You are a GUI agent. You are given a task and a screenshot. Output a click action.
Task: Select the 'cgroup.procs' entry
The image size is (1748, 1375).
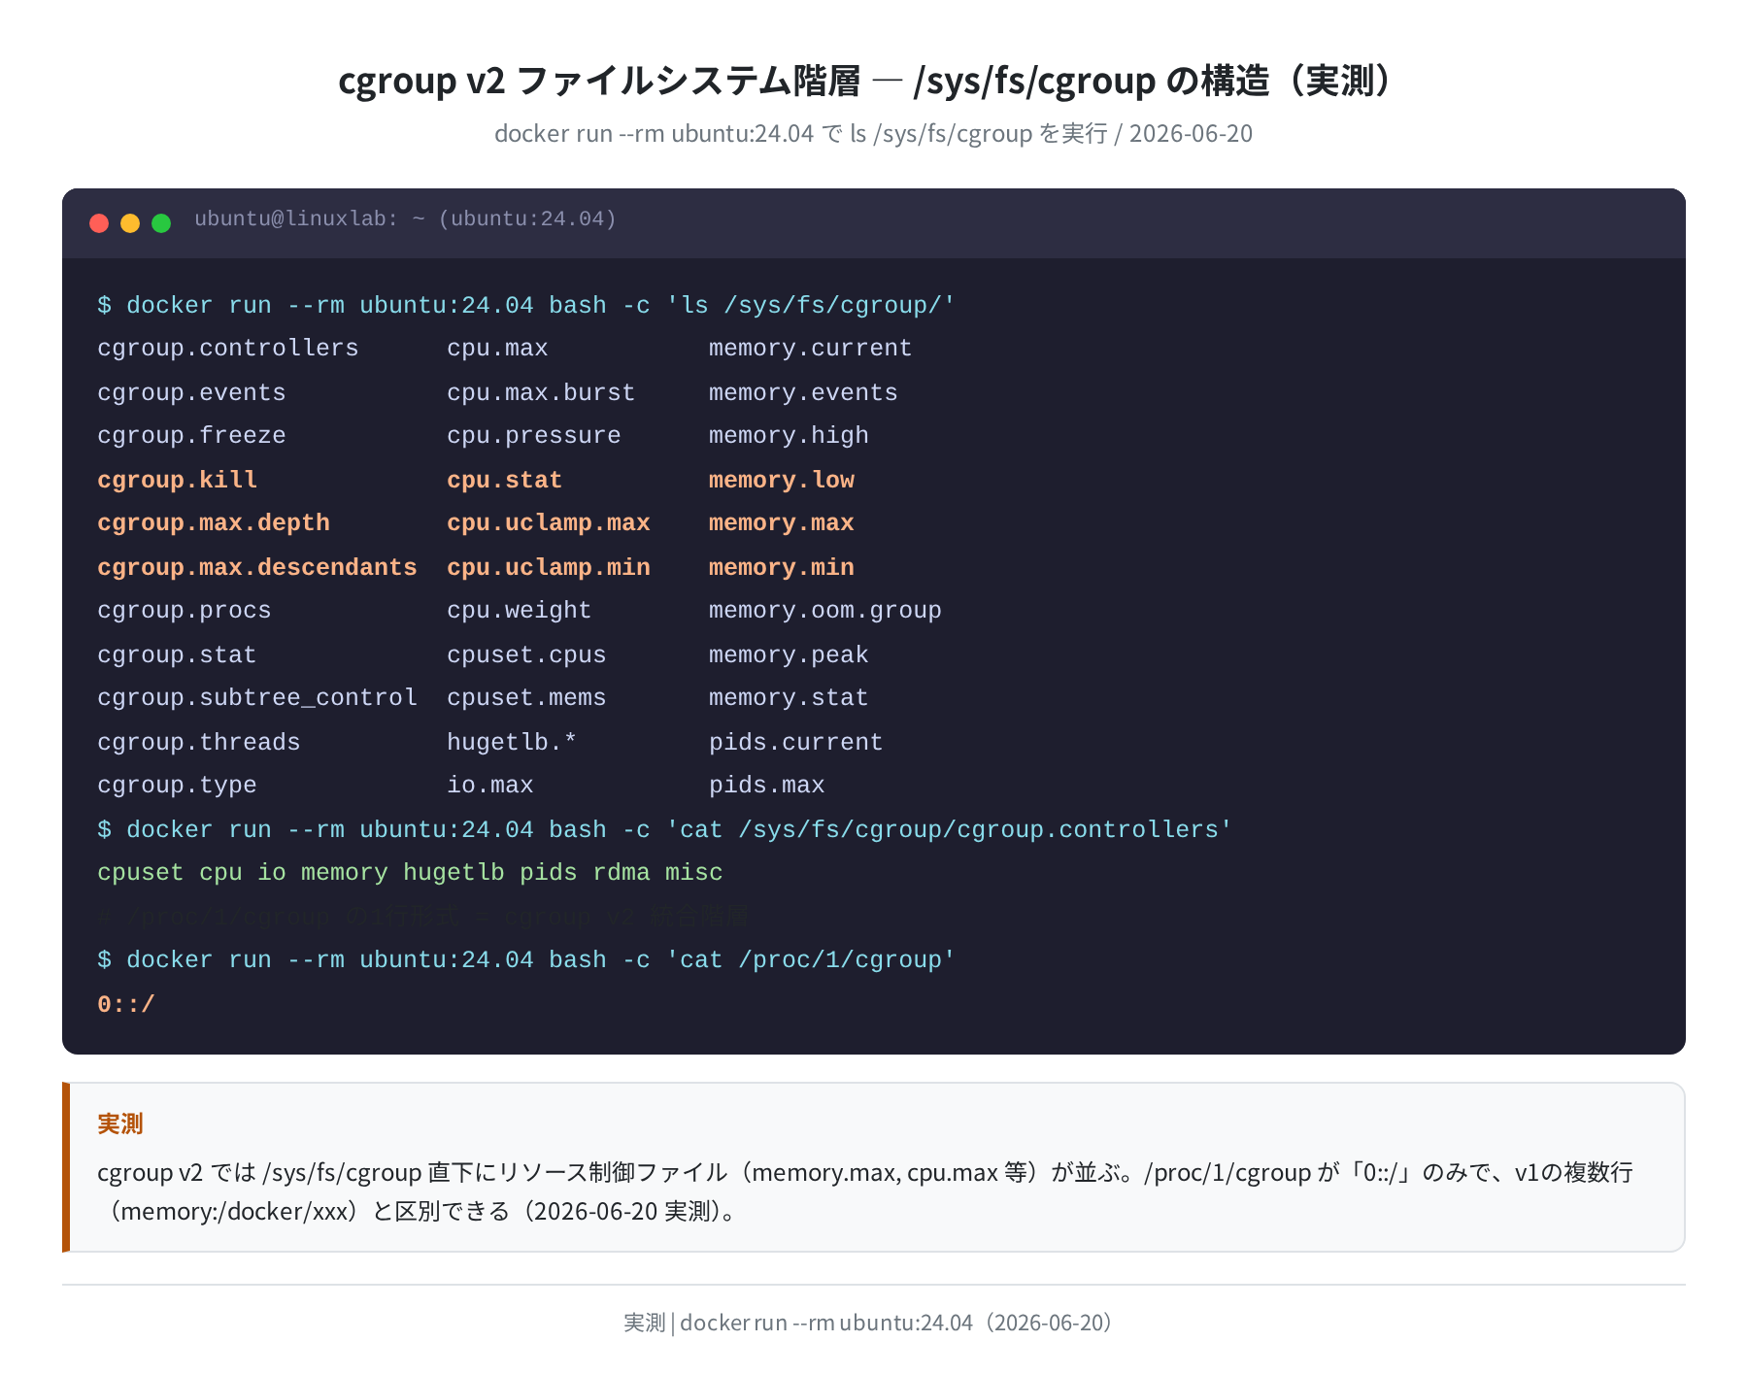[x=185, y=611]
